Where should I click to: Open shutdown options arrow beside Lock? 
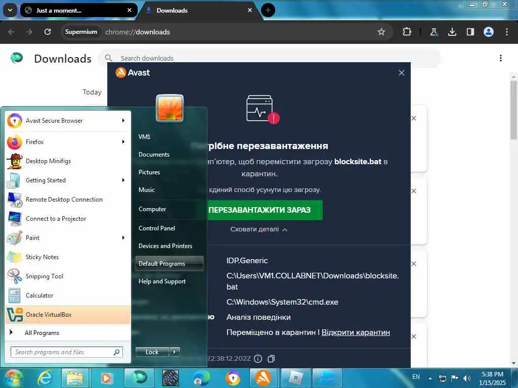pyautogui.click(x=175, y=352)
